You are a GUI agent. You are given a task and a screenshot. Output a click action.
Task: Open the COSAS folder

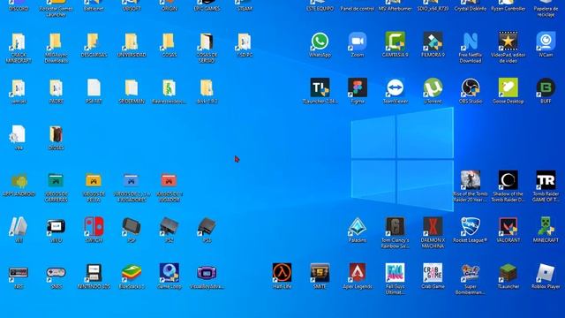[169, 42]
